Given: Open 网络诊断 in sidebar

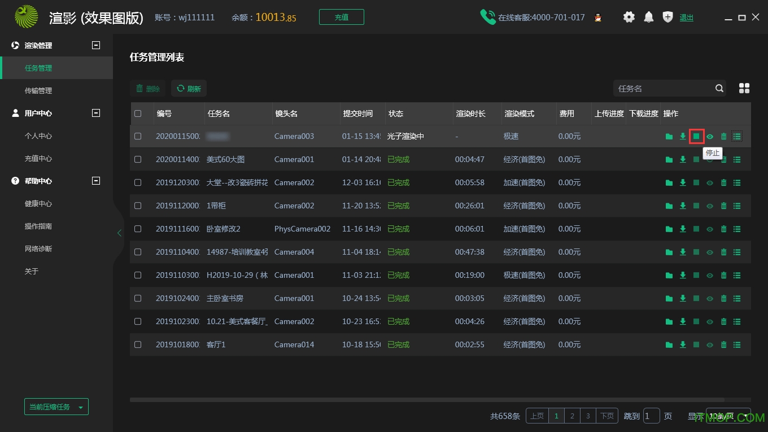Looking at the screenshot, I should click(38, 248).
